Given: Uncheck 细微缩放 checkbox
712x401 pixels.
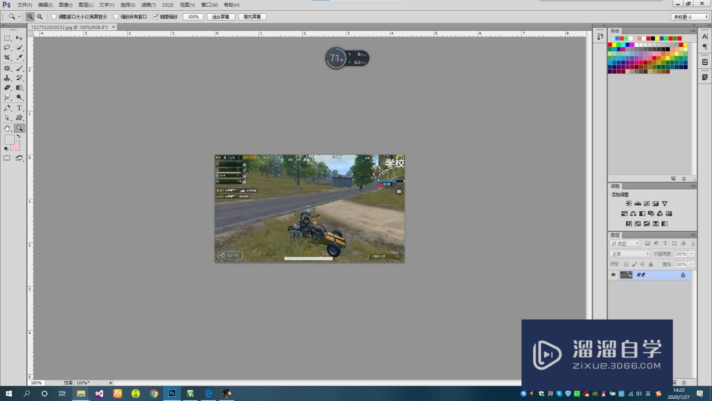Looking at the screenshot, I should click(155, 17).
